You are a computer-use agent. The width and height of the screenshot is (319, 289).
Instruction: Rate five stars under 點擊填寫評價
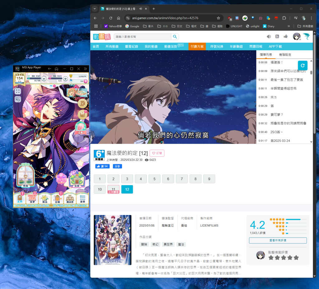coord(296,257)
